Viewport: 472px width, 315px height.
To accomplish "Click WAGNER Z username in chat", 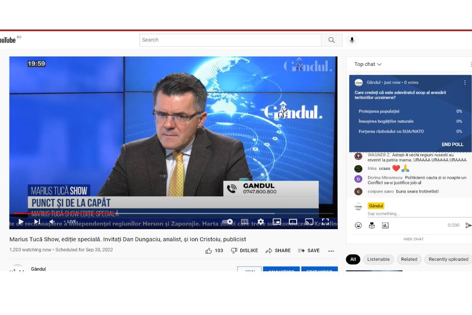I will click(x=378, y=155).
